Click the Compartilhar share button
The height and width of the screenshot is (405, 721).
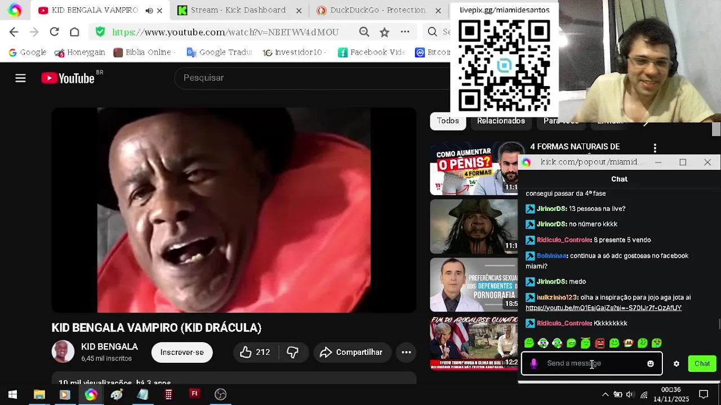tap(351, 352)
